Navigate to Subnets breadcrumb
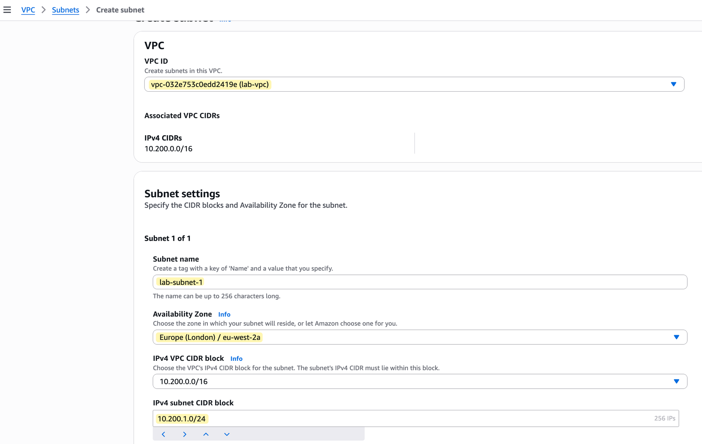The height and width of the screenshot is (444, 702). (x=65, y=10)
